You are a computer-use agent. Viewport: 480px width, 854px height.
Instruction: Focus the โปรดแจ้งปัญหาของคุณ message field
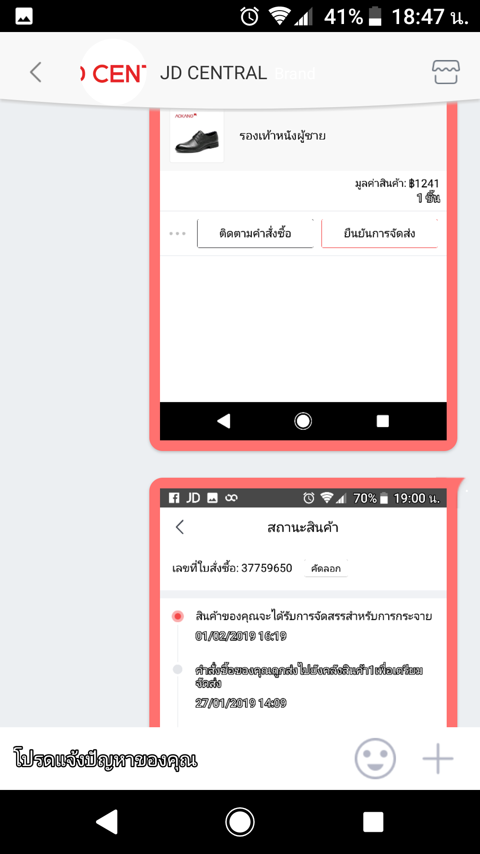coord(178,758)
